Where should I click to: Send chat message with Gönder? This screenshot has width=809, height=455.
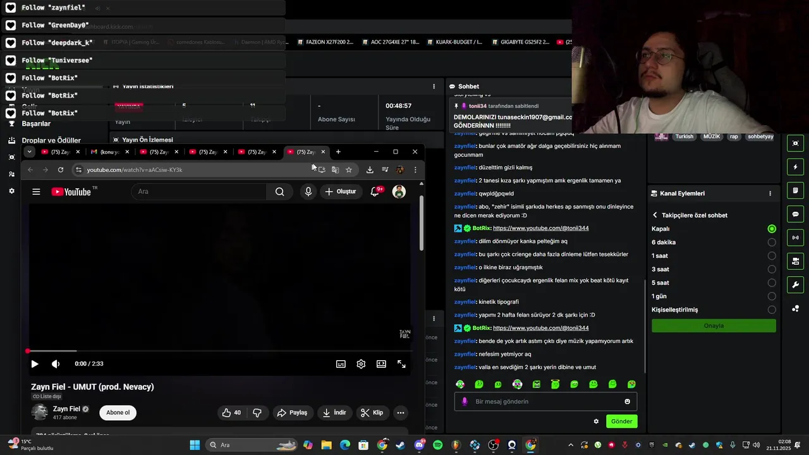pos(621,422)
